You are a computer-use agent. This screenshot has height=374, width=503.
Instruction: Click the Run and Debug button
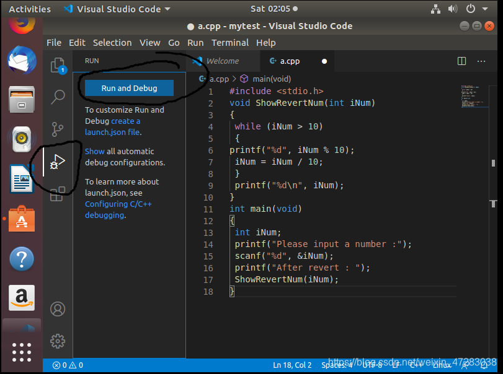(129, 88)
